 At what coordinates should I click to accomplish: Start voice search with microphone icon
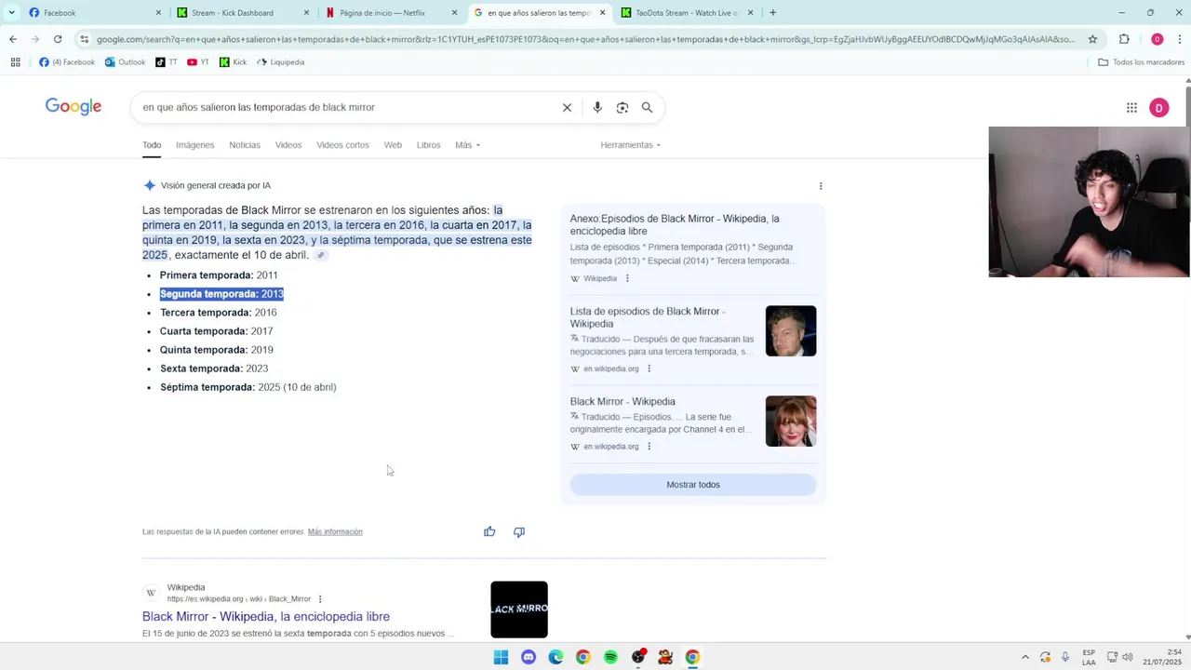pyautogui.click(x=597, y=107)
